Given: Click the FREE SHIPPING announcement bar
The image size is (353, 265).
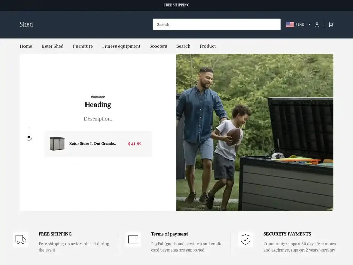Looking at the screenshot, I should [x=176, y=5].
